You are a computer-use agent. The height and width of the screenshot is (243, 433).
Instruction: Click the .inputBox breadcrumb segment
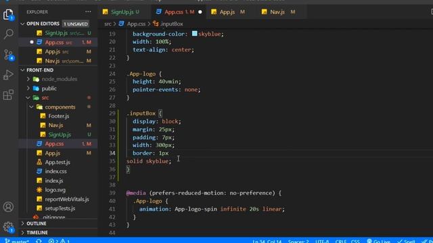(168, 24)
